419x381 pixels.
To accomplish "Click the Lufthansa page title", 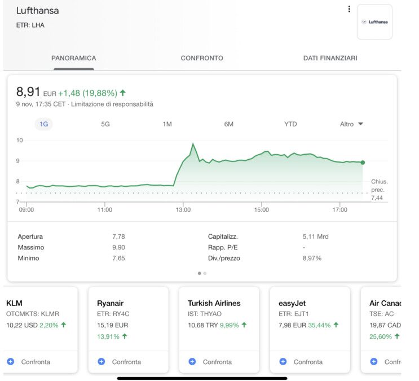I will pyautogui.click(x=37, y=11).
